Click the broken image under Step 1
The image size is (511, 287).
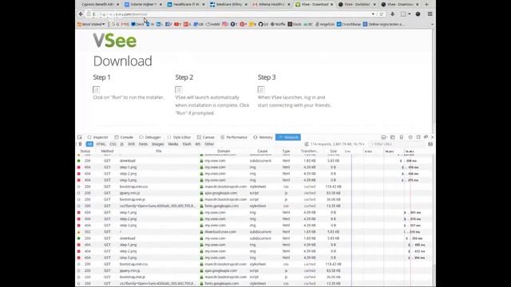click(x=97, y=89)
